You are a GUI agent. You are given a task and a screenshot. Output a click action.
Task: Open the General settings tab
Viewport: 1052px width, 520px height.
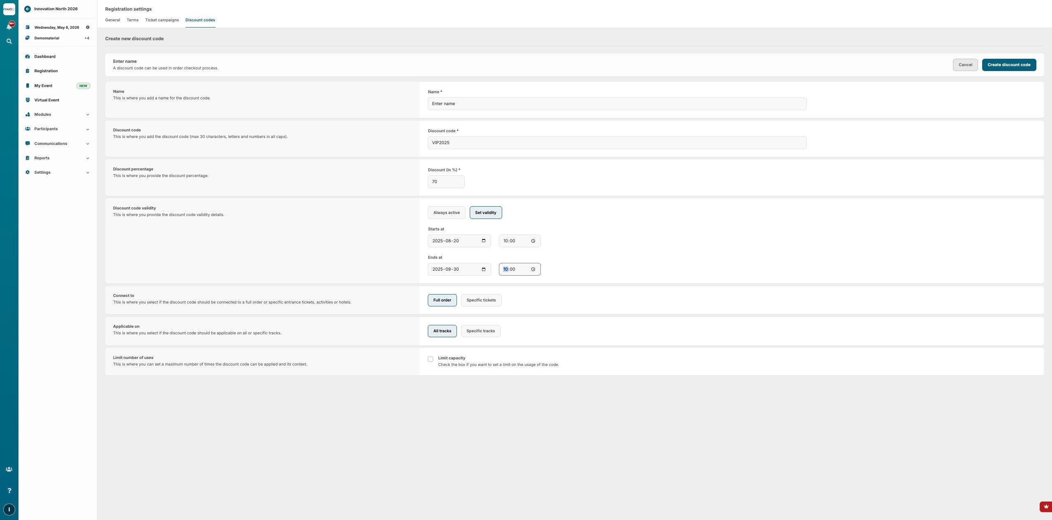pos(112,20)
